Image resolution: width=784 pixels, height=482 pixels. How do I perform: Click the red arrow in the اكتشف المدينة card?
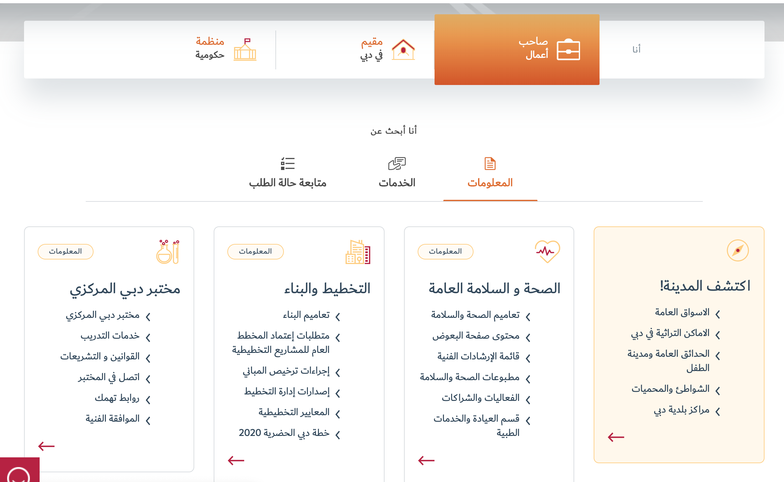[x=616, y=437]
